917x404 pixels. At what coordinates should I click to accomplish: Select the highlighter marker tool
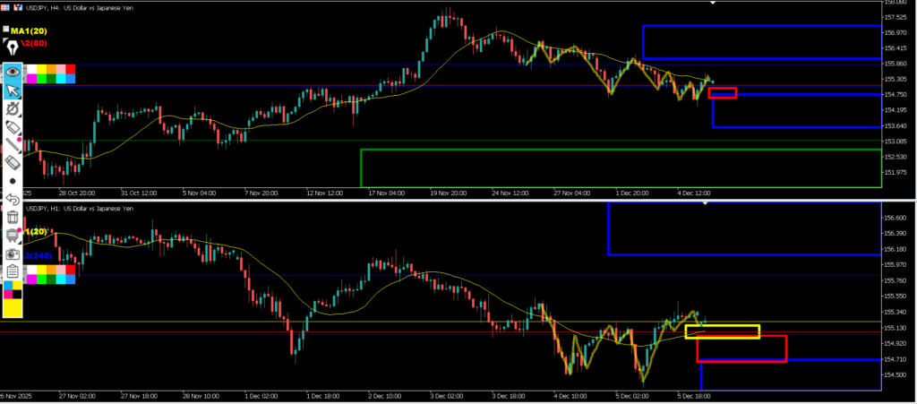click(x=13, y=126)
